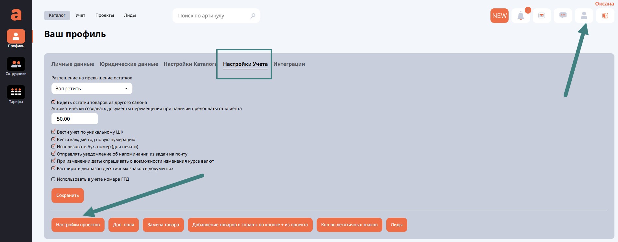Click the user profile icon in header
Viewport: 618px width, 242px height.
point(584,16)
